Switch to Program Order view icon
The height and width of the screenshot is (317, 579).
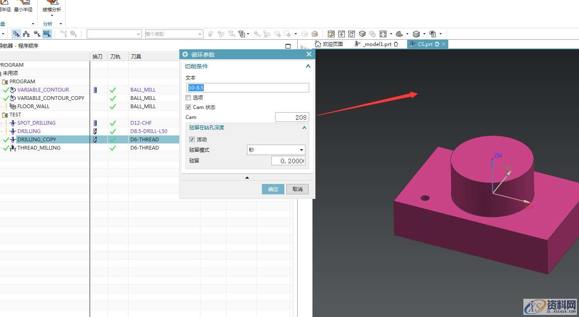pyautogui.click(x=17, y=34)
